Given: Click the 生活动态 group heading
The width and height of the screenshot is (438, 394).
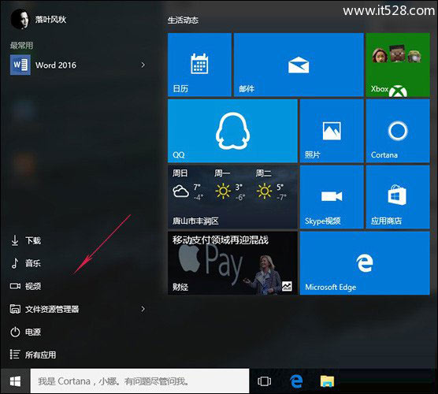Looking at the screenshot, I should (x=183, y=20).
